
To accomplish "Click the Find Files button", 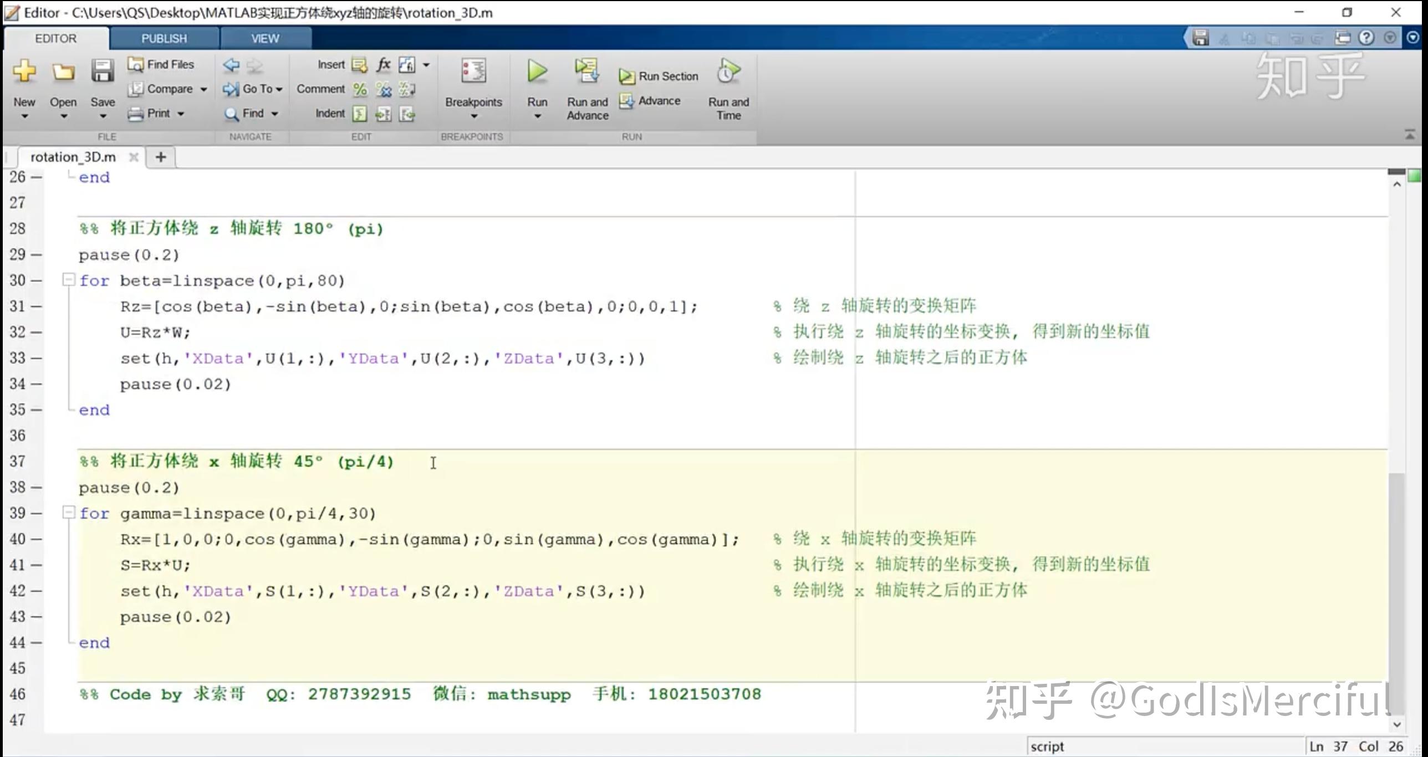I will [161, 65].
